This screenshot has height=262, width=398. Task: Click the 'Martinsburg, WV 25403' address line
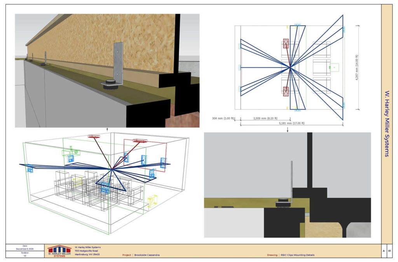[x=87, y=254]
